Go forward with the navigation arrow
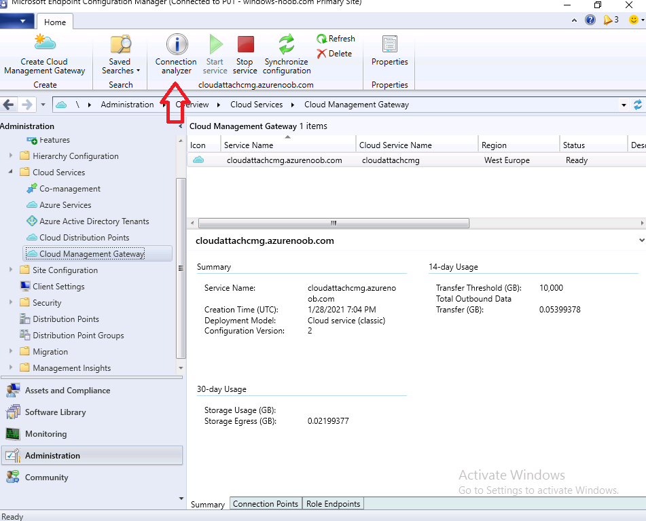This screenshot has width=646, height=521. [x=26, y=105]
